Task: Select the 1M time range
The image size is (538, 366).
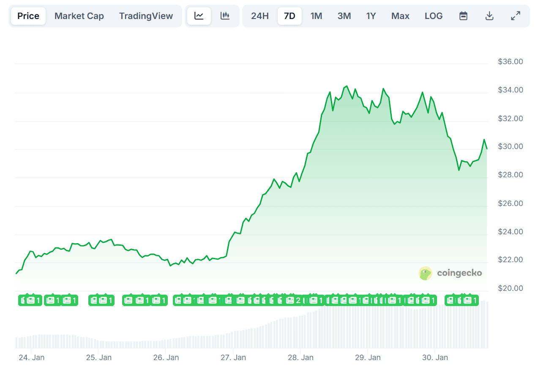Action: click(317, 16)
